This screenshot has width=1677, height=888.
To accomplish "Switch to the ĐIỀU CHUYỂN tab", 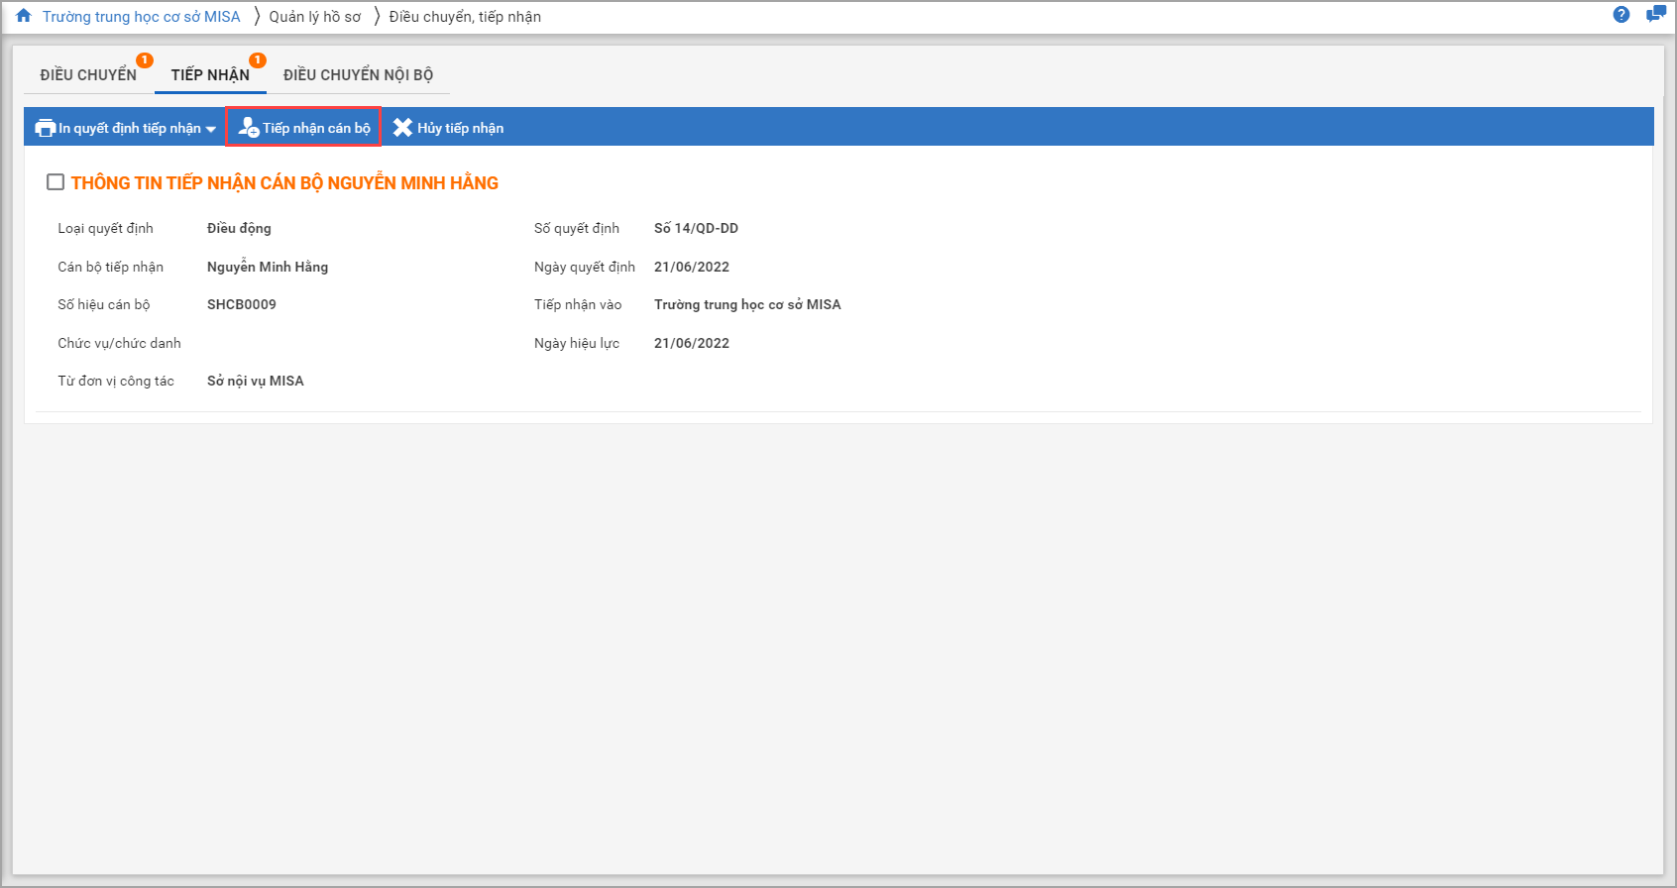I will tap(88, 75).
